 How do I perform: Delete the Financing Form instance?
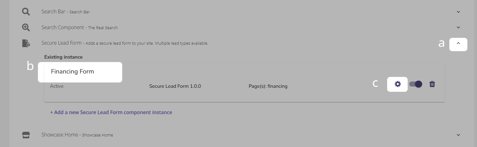(x=432, y=84)
